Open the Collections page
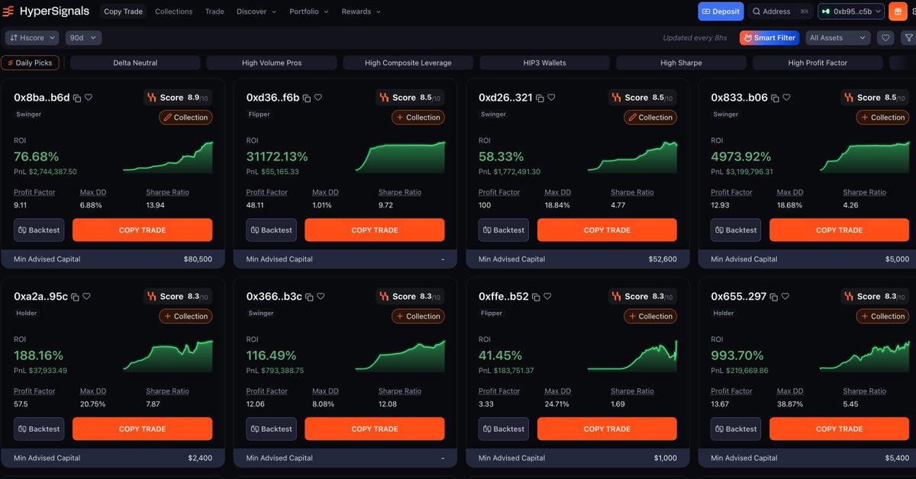The image size is (916, 479). (x=174, y=11)
